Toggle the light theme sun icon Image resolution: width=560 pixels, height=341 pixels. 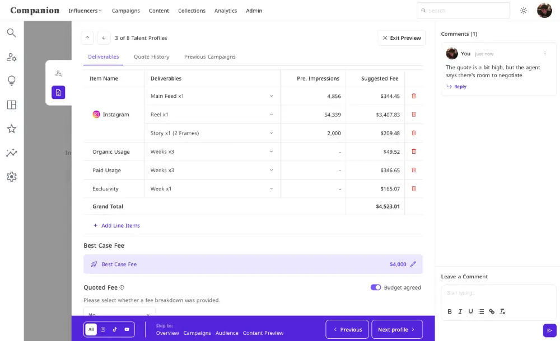(x=524, y=11)
